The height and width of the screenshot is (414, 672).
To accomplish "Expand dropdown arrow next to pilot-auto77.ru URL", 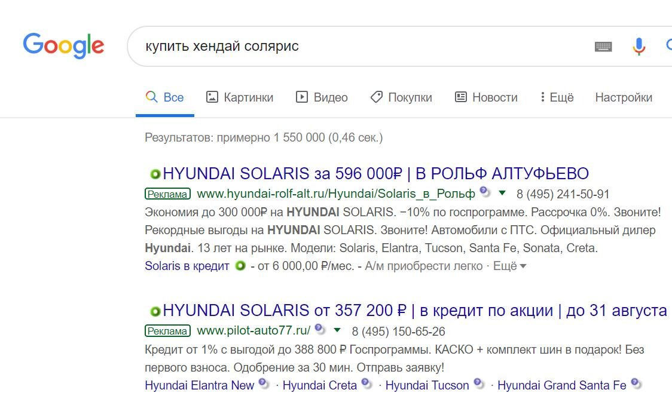I will click(337, 330).
